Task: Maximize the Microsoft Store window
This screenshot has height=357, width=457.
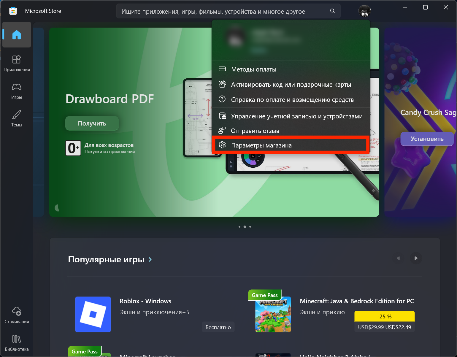Action: coord(425,7)
